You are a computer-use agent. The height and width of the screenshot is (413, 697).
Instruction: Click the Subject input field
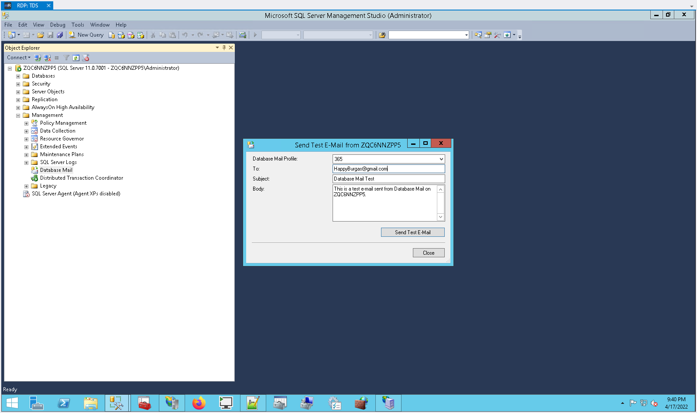[388, 179]
